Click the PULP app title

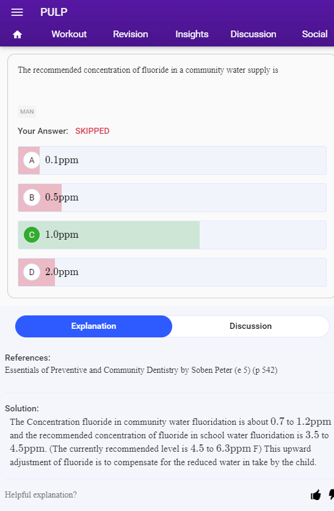[54, 12]
